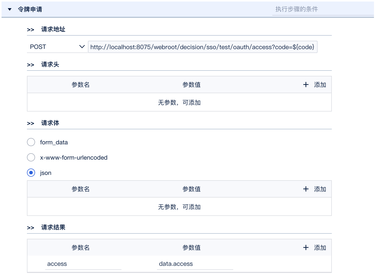The height and width of the screenshot is (278, 375).
Task: Click 添加 text in 请求体 table
Action: point(320,189)
